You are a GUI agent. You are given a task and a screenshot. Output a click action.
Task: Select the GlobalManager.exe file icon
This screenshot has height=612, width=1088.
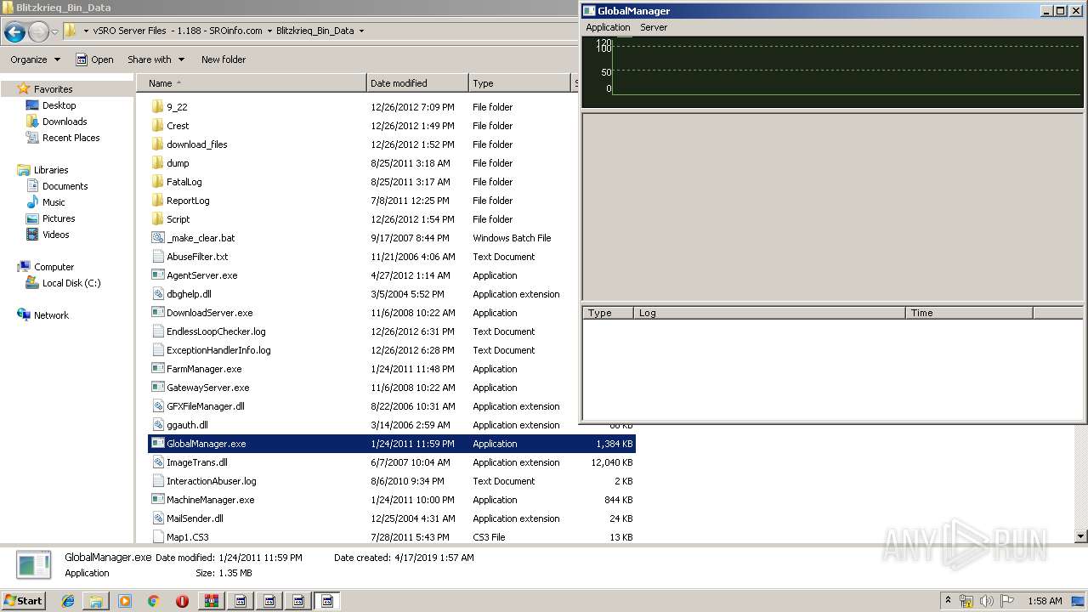point(157,444)
